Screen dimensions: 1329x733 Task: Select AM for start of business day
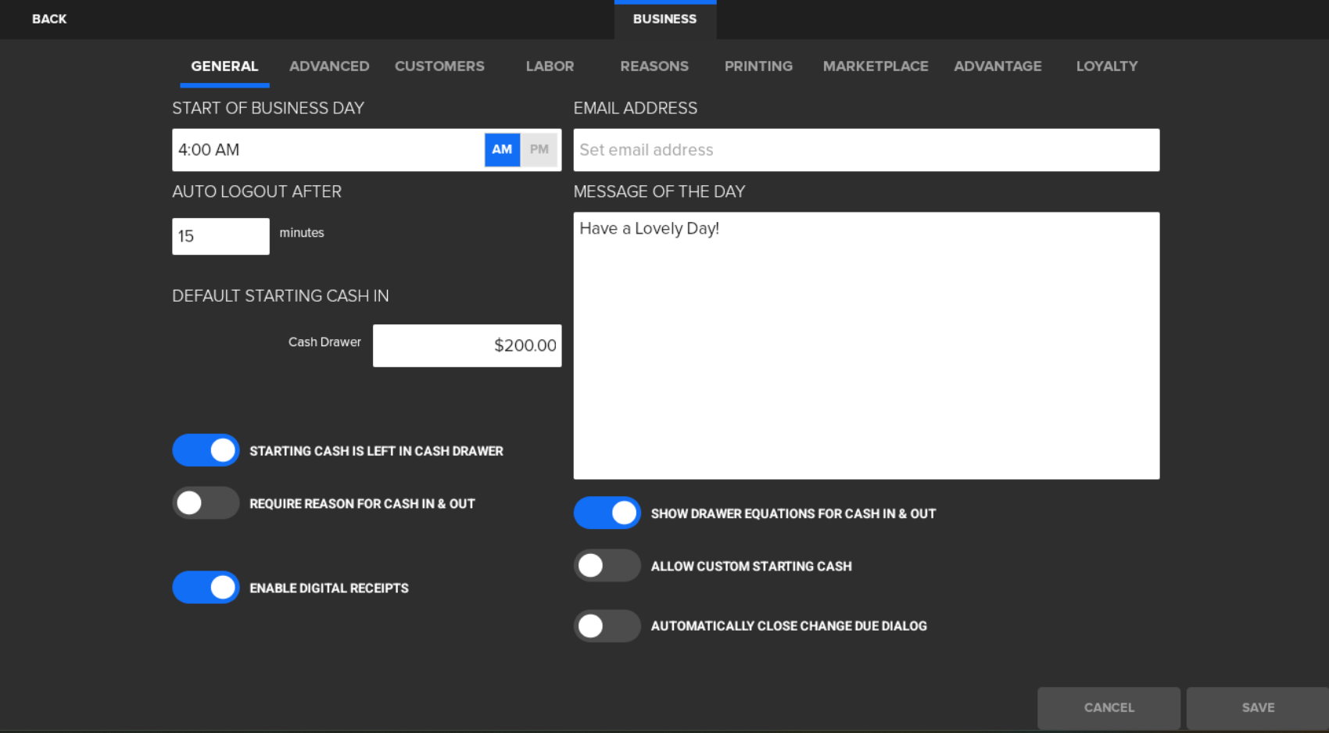[x=502, y=149]
